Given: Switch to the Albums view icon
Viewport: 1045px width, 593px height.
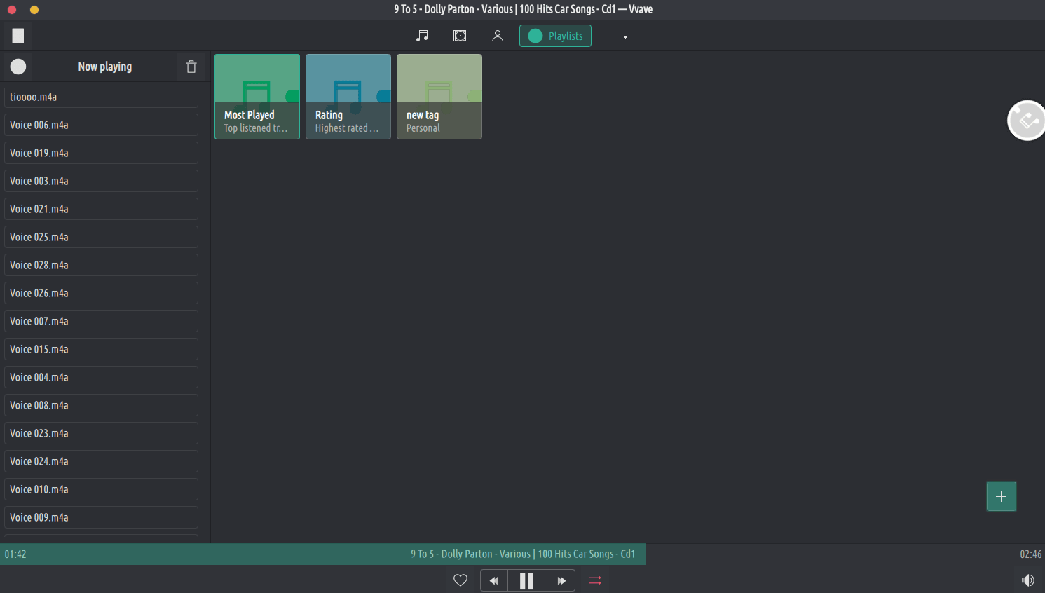Looking at the screenshot, I should click(x=460, y=36).
